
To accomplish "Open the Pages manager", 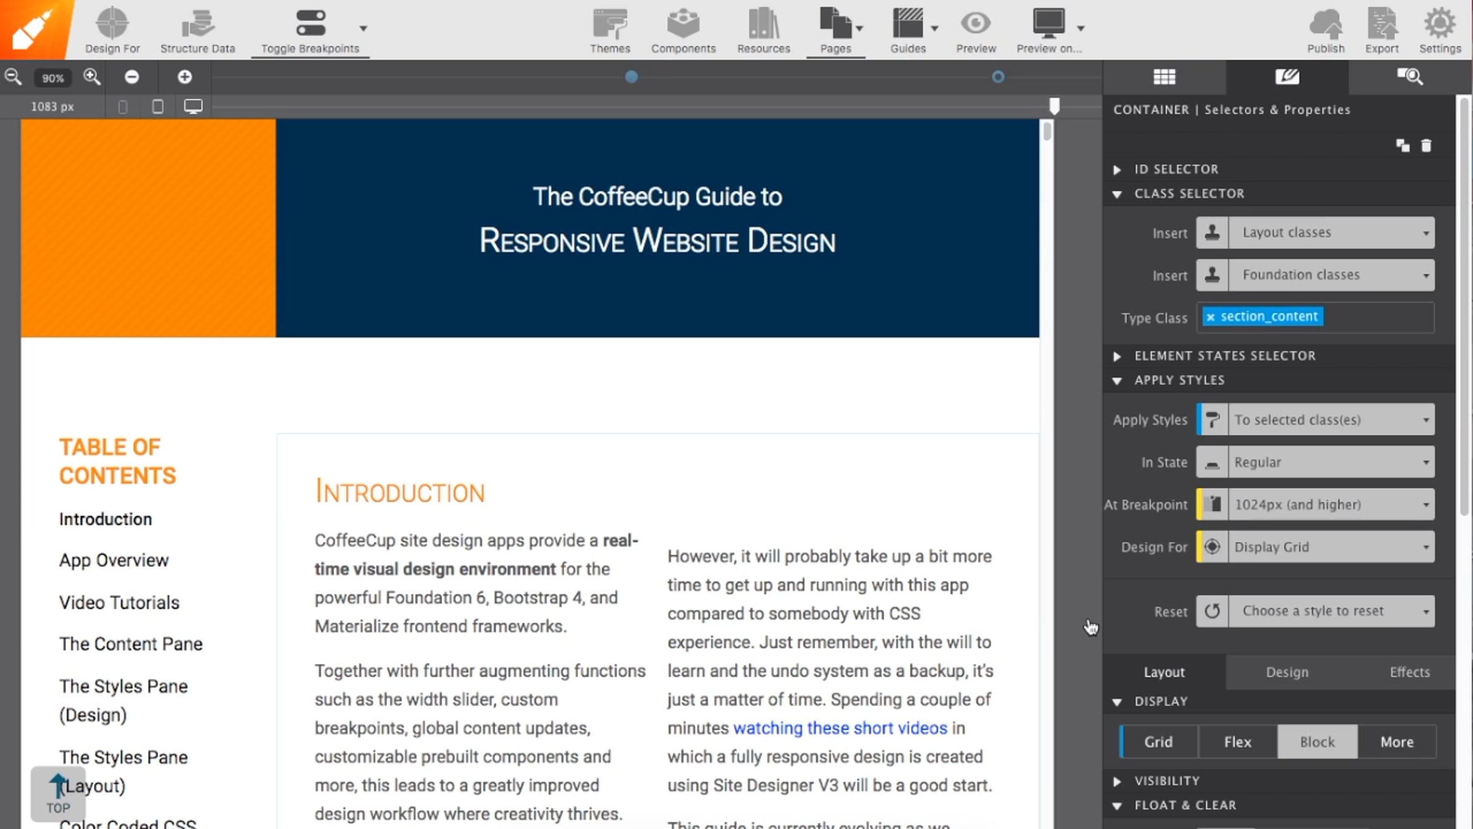I will (x=835, y=29).
